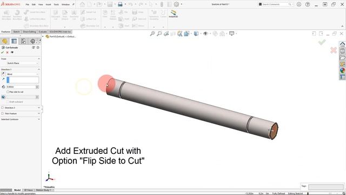Open SOLIDWORKS Resources home in task pane

tap(342, 44)
